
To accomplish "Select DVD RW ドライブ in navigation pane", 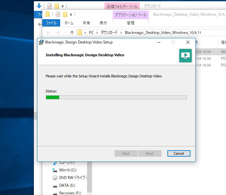I will (70, 178).
